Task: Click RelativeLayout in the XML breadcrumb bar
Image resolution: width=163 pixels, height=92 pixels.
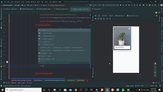Action: point(38,80)
